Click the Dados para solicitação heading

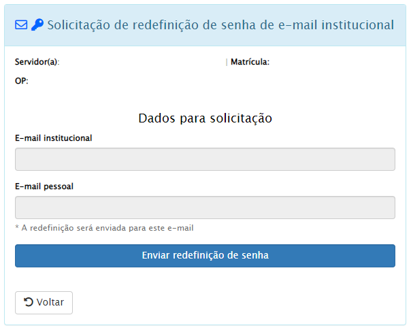[205, 118]
